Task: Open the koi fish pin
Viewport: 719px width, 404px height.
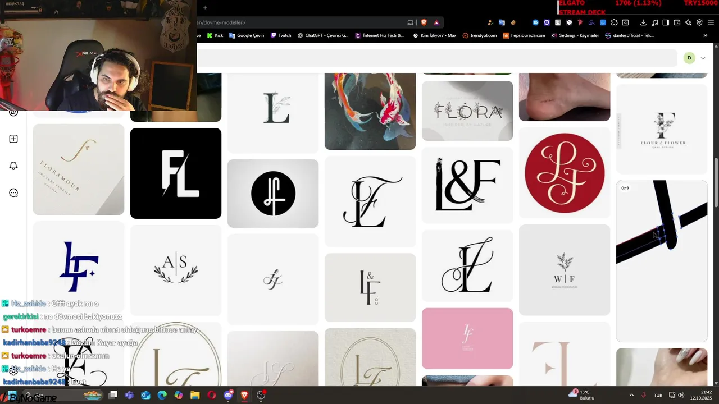Action: click(x=370, y=111)
